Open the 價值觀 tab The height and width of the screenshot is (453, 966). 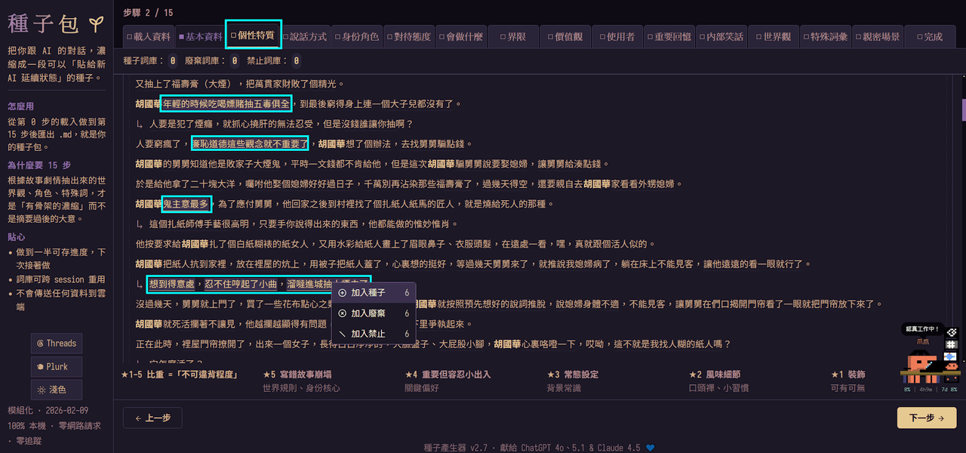[565, 36]
